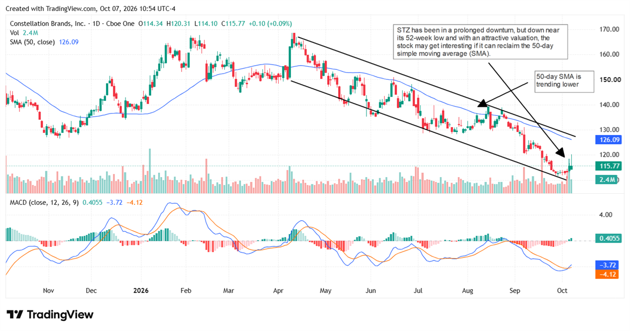Click the 160.00 price axis label

[x=609, y=54]
